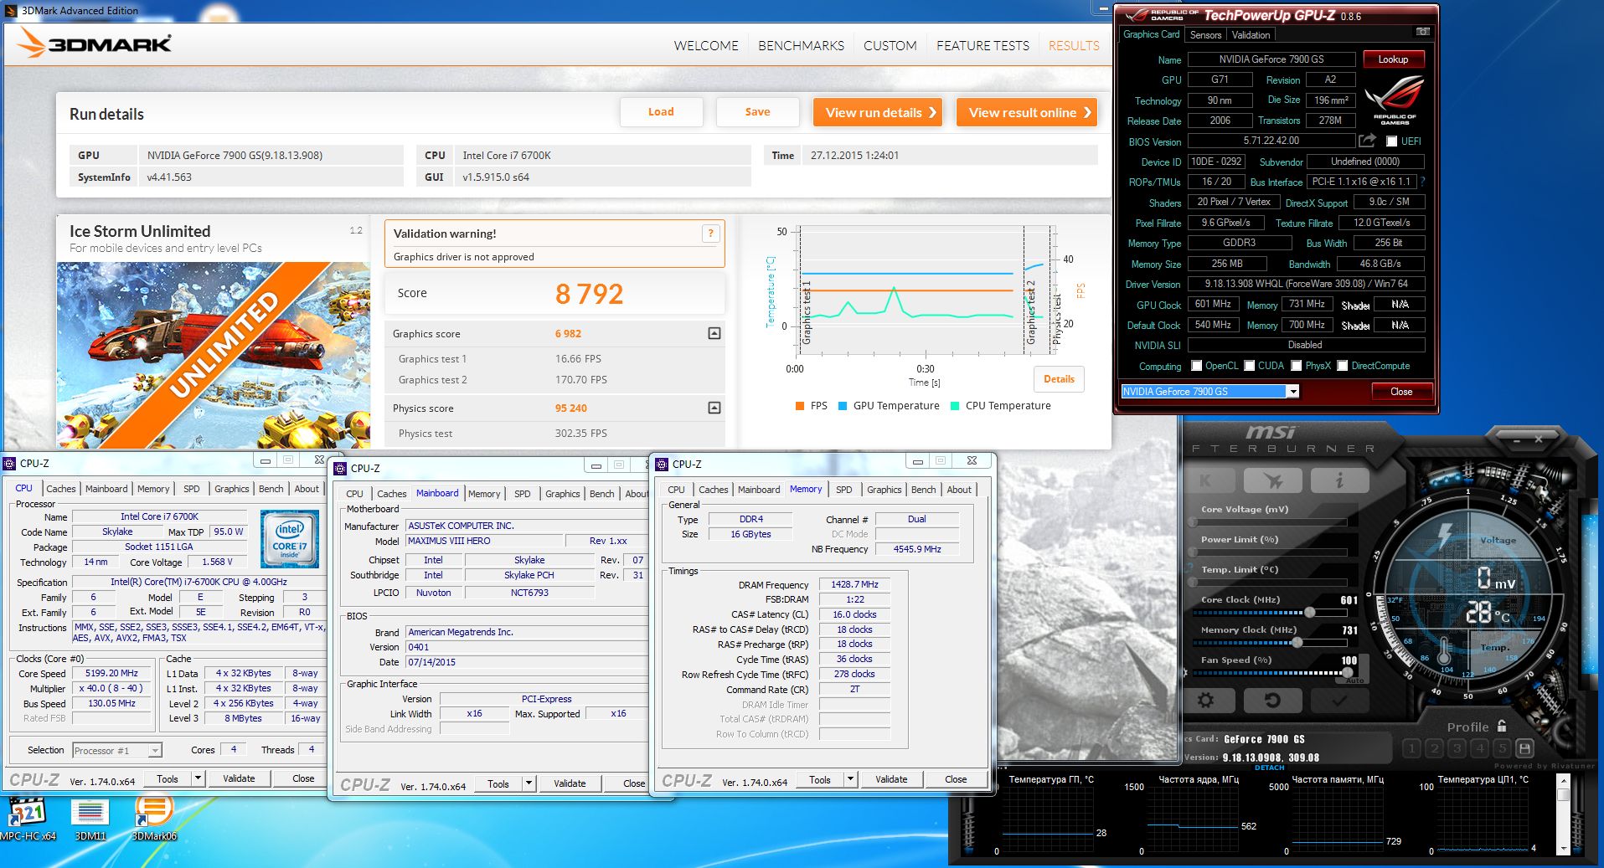Open Tools dropdown arrow in left CPU-Z window

(198, 778)
